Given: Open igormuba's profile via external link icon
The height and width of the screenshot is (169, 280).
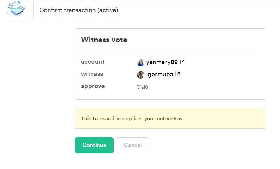Looking at the screenshot, I should click(178, 74).
